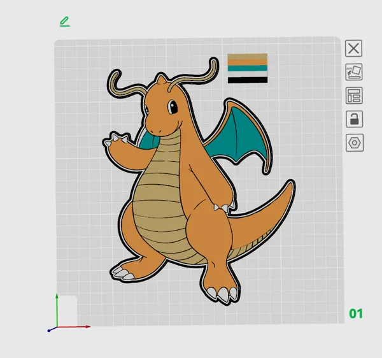This screenshot has width=382, height=358.
Task: Click the green plate number 01
Action: [356, 313]
